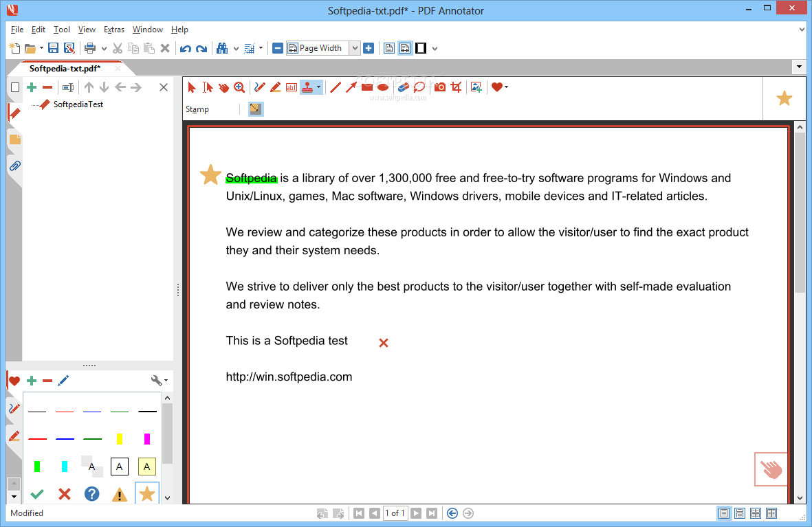Select the Eraser tool
This screenshot has height=527, width=812.
[404, 87]
